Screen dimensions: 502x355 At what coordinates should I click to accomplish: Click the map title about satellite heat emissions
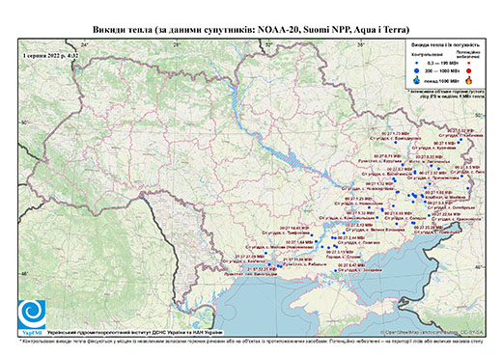coord(251,30)
